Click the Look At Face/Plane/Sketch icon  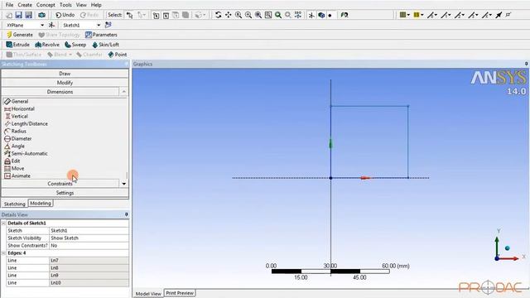(344, 15)
